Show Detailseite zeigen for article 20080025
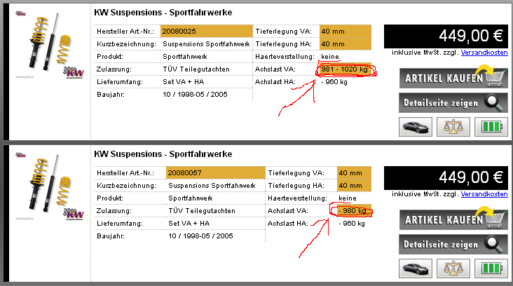Screen dimensions: 513x286 (x=453, y=103)
